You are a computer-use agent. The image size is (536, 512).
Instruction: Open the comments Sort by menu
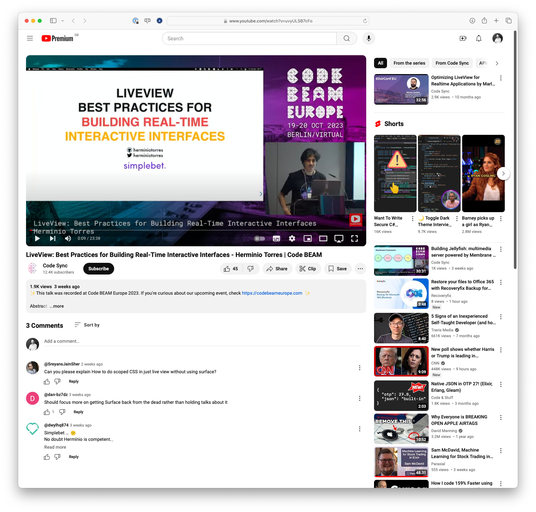(x=87, y=325)
